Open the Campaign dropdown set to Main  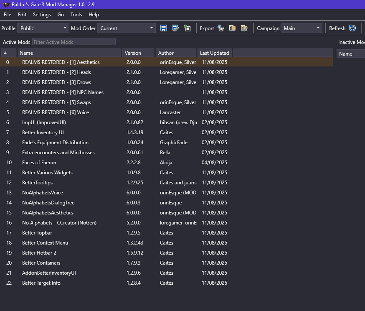[x=302, y=28]
